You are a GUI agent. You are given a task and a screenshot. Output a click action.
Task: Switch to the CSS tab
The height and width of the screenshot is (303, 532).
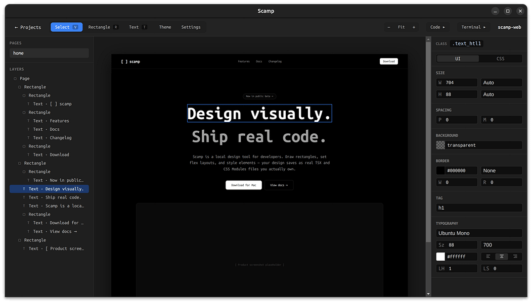(501, 59)
